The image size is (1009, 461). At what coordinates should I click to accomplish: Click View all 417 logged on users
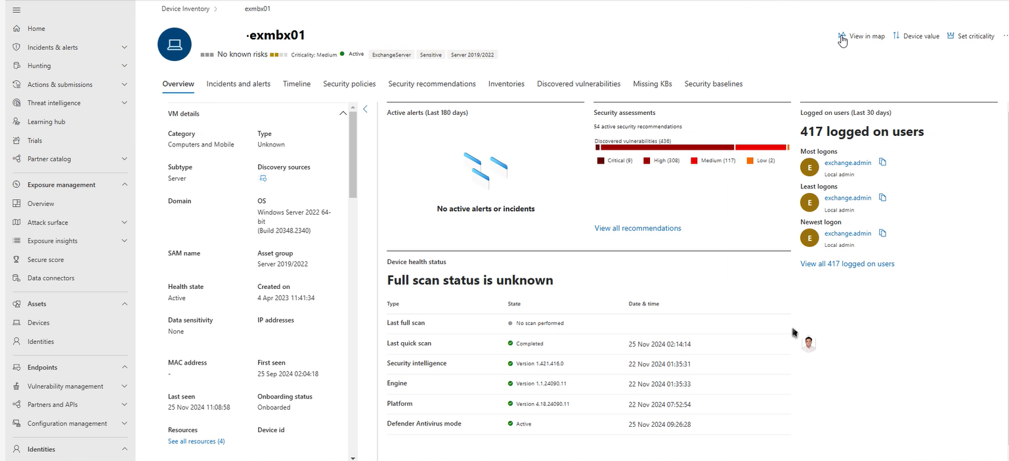point(847,264)
